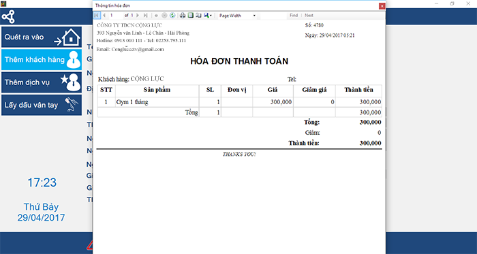Screen dimensions: 477x254
Task: Jump to last page of report
Action: coord(145,15)
